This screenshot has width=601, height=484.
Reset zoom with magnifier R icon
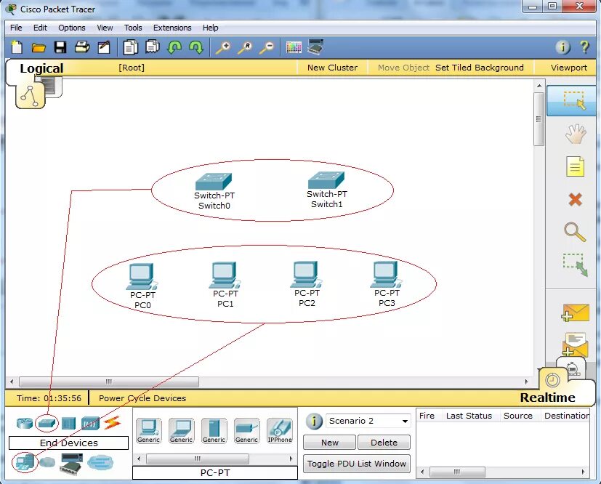coord(244,47)
